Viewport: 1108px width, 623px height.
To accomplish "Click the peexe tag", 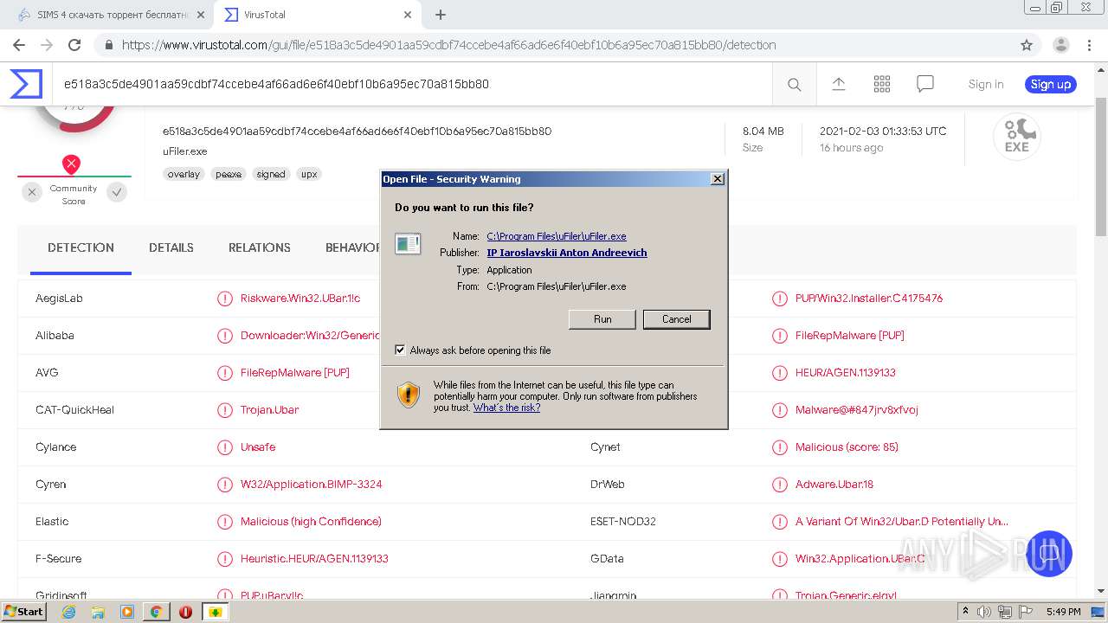I will click(229, 174).
